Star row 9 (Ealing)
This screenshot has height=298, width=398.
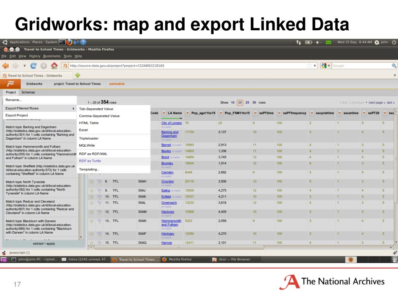coord(92,191)
